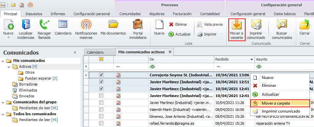Click the envelope icon in quick access bar
314x127 pixels.
pyautogui.click(x=13, y=5)
